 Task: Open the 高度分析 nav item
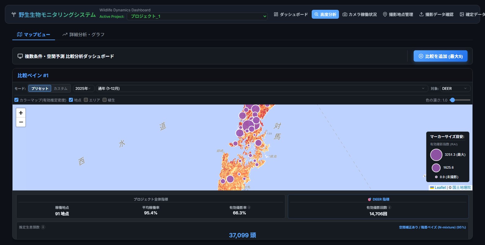(325, 14)
